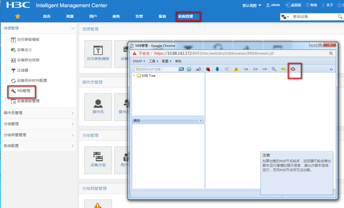Screen dimensions: 344x208
Task: Click the 桌面版 link in header
Action: tap(293, 5)
